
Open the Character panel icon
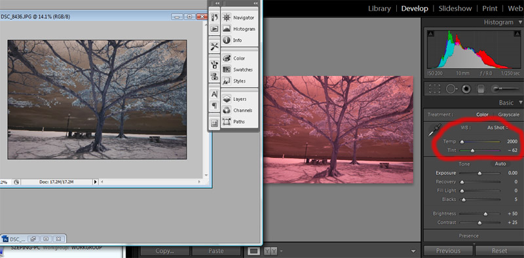click(214, 94)
